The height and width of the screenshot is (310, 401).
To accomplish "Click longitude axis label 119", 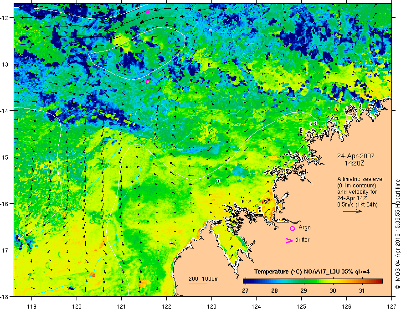I will click(32, 306).
